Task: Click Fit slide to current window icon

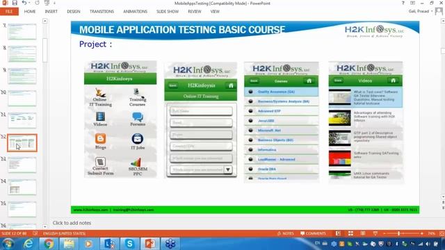Action: point(442,233)
